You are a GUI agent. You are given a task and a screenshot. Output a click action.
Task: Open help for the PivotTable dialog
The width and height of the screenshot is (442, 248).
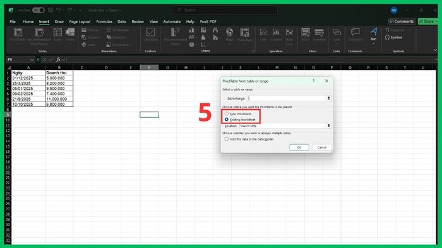click(x=313, y=81)
